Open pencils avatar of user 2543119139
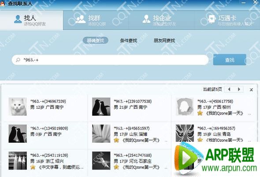Screen dimensions: 260x177 coord(18,161)
